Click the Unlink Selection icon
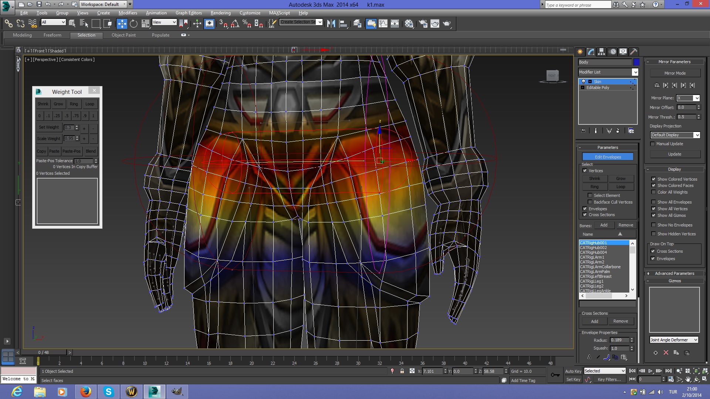This screenshot has height=399, width=710. coord(20,24)
